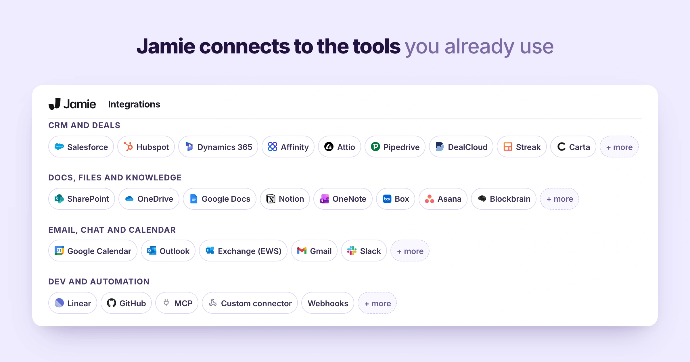690x362 pixels.
Task: Click the Affinity logo icon
Action: (273, 147)
